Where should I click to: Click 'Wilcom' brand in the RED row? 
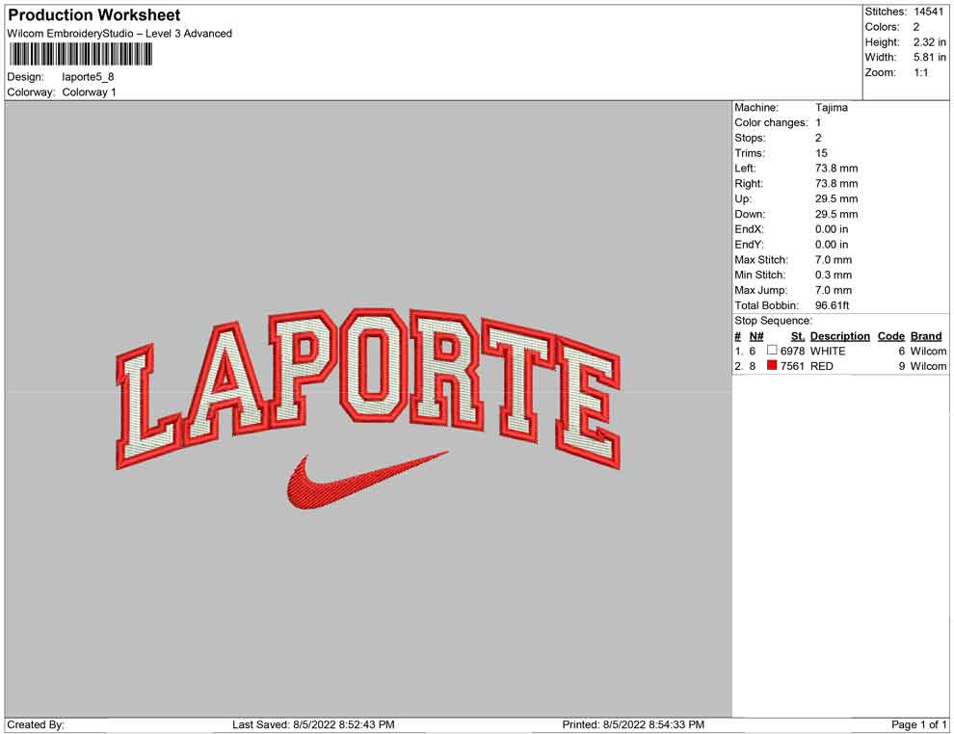928,366
